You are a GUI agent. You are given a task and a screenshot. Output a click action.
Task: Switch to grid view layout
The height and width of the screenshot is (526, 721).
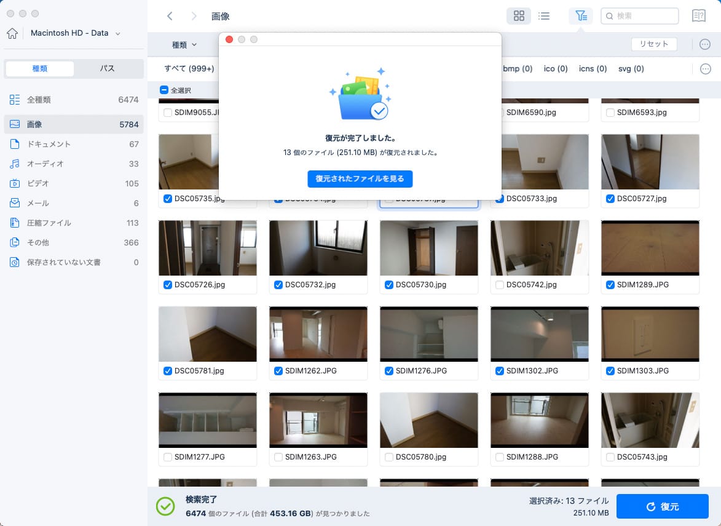(x=519, y=16)
